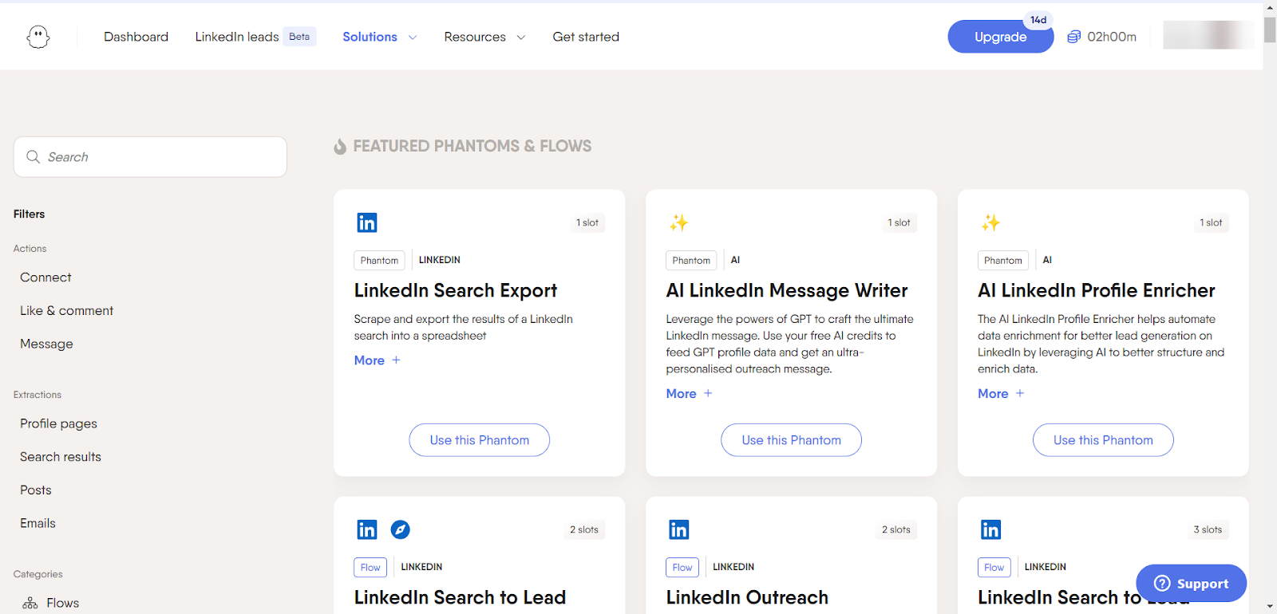Expand the Resources dropdown chevron
Viewport: 1277px width, 614px height.
[x=521, y=37]
